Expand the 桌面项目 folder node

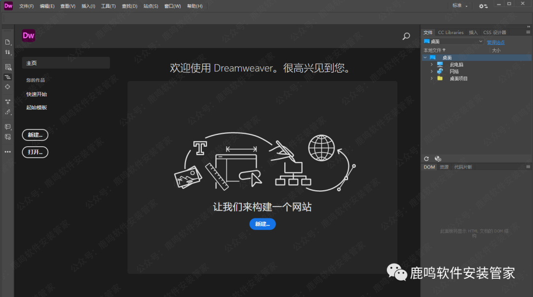pos(432,78)
